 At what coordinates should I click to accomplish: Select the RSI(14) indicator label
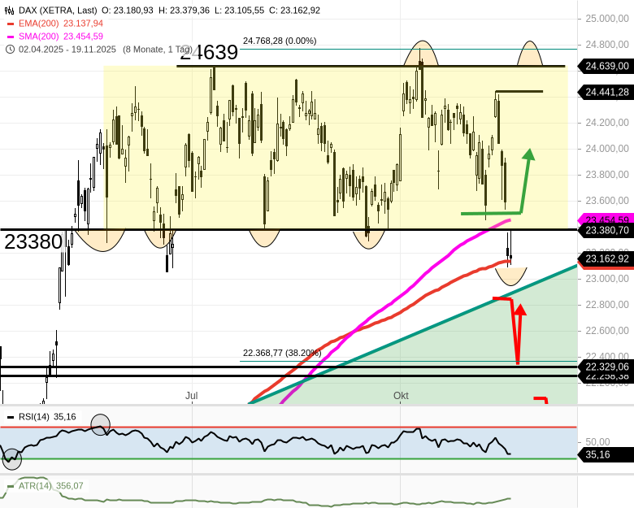tap(35, 417)
